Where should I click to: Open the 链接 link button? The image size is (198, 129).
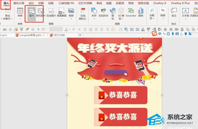[163, 13]
